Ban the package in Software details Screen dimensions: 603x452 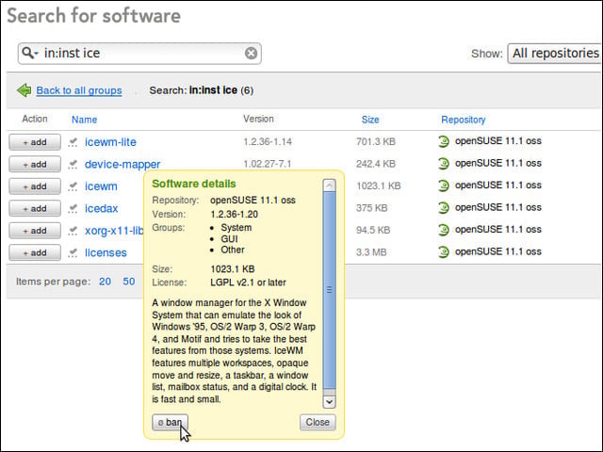[170, 423]
